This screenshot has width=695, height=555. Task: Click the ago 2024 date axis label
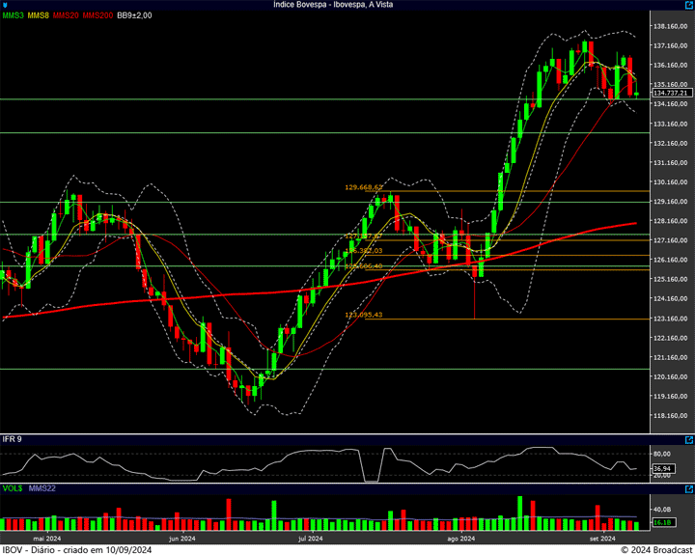point(461,539)
